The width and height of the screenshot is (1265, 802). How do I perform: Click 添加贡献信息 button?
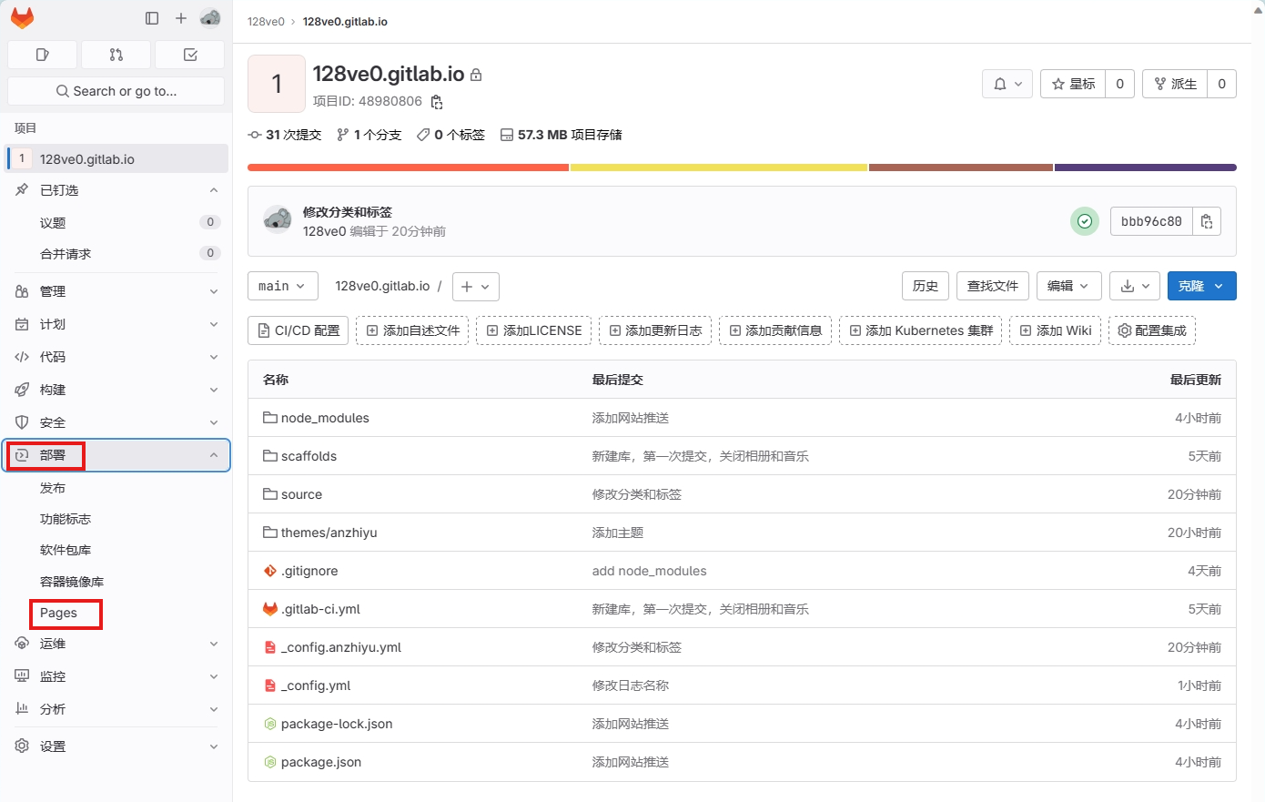click(775, 330)
